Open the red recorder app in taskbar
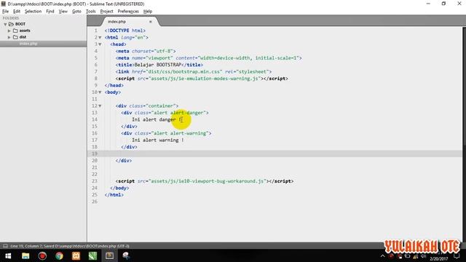Screen dimensions: 466x262 pyautogui.click(x=42, y=255)
